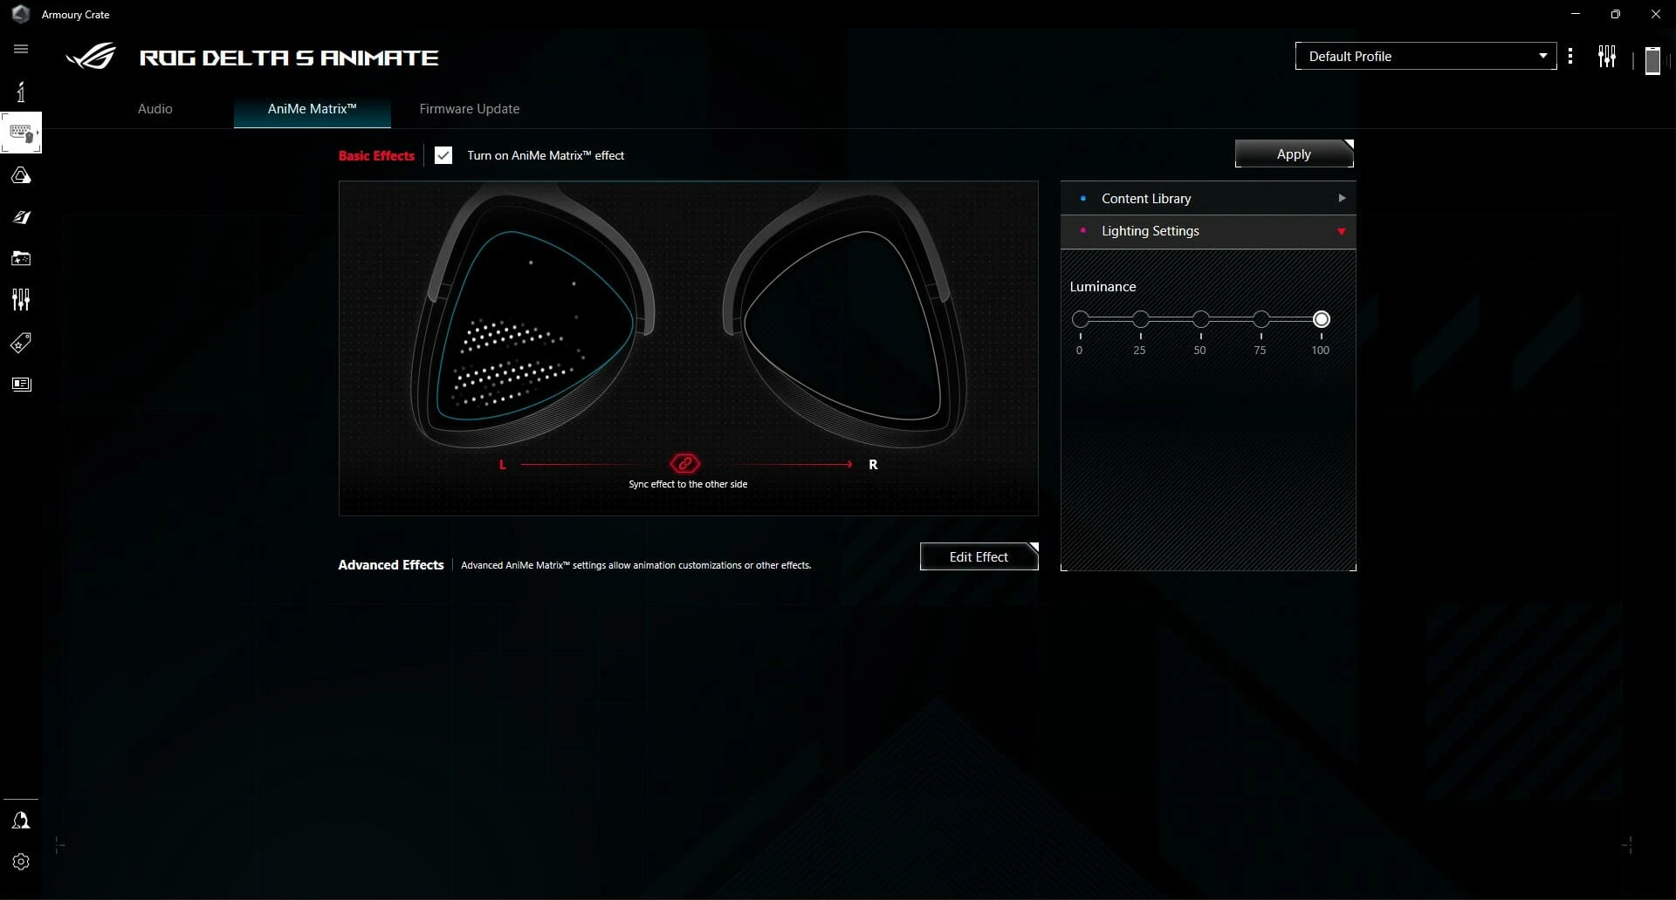Click the Luminance label
Screen dimensions: 1676x900
1102,286
